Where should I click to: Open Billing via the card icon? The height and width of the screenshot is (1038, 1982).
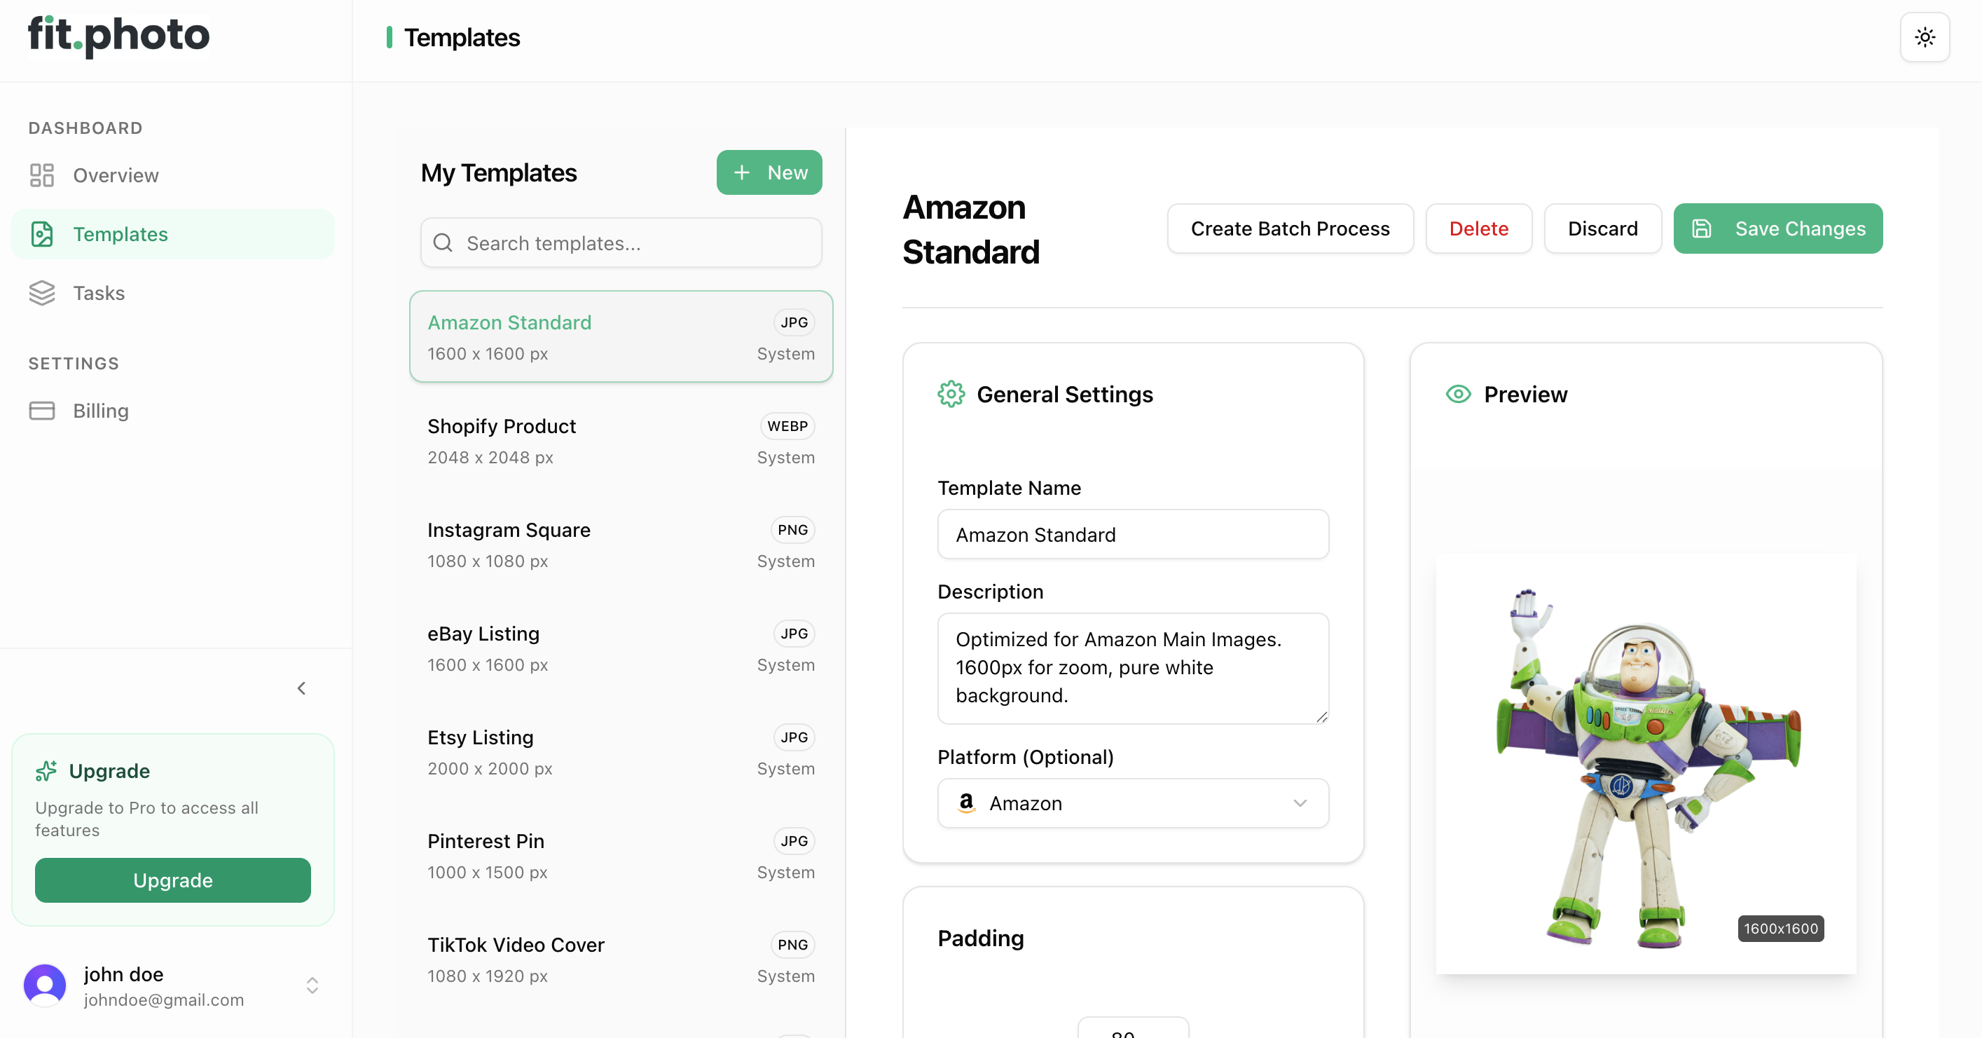click(42, 410)
